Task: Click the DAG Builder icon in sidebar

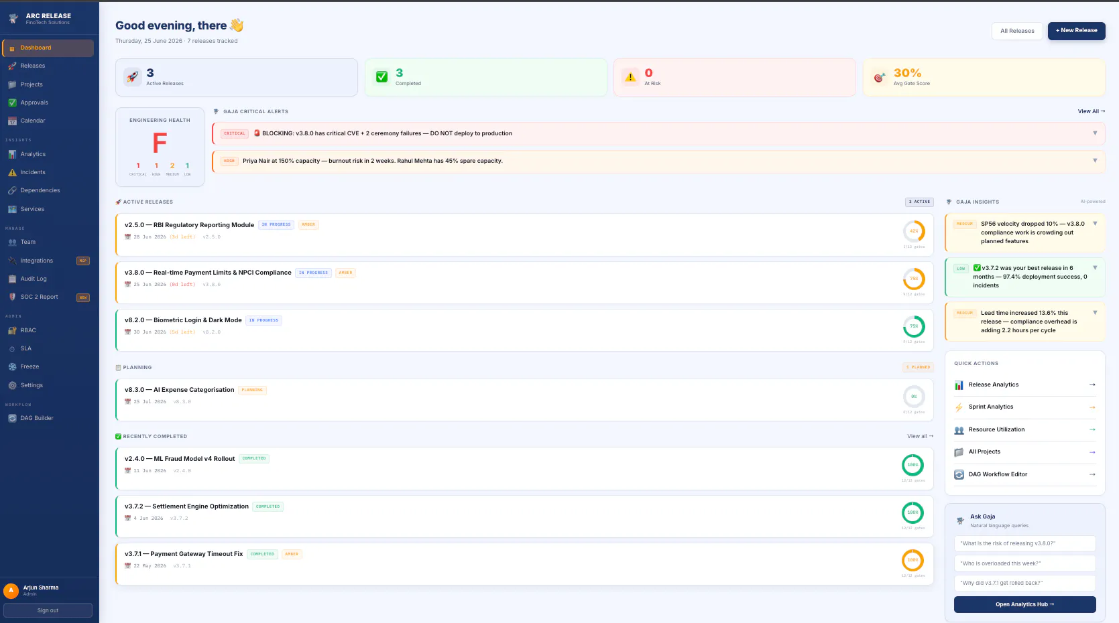Action: point(12,419)
